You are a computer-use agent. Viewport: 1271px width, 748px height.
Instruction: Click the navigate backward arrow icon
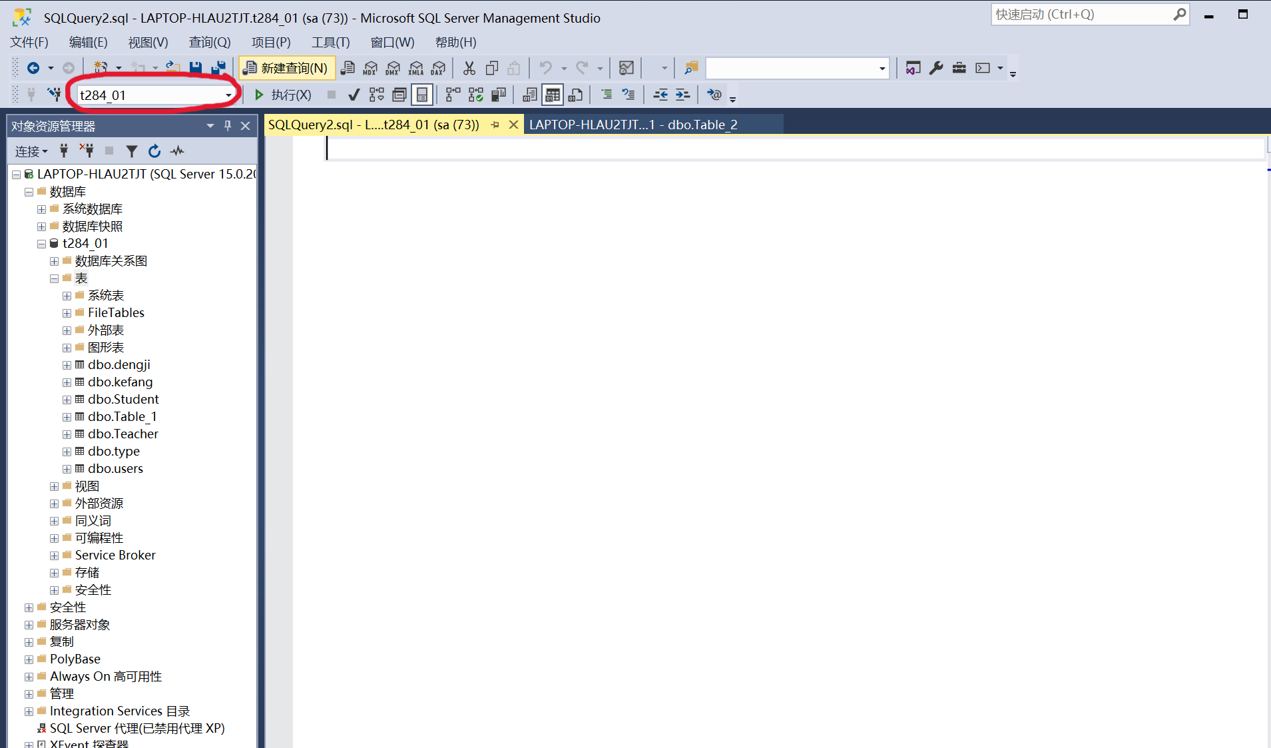coord(33,68)
